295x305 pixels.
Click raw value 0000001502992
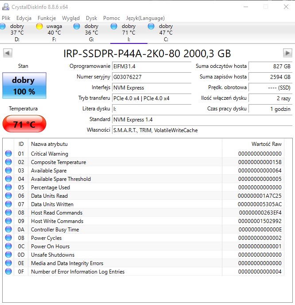pyautogui.click(x=260, y=221)
